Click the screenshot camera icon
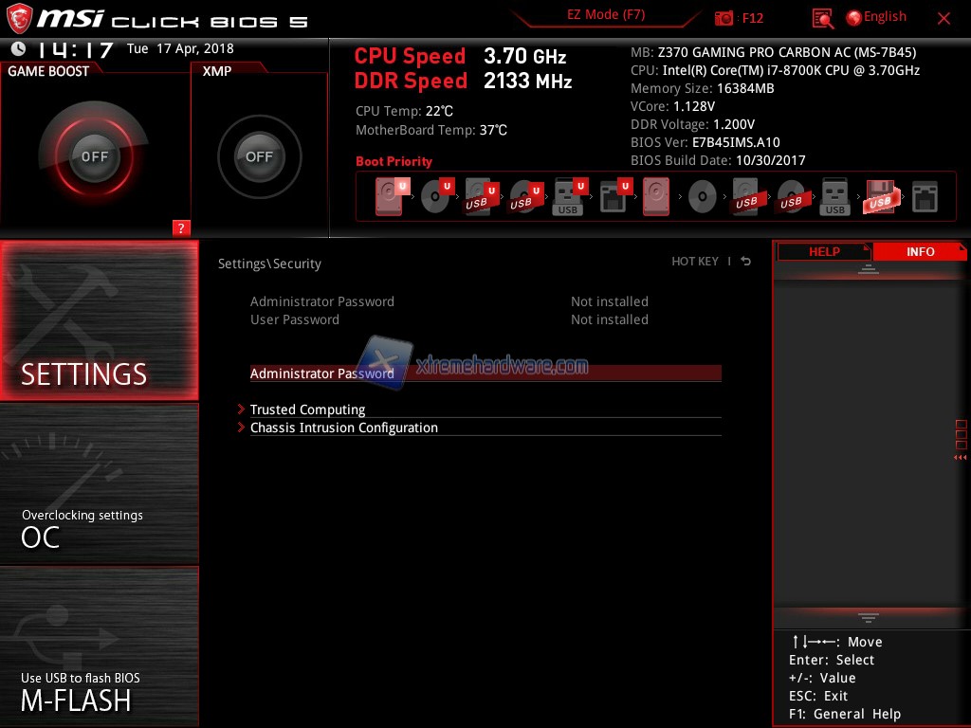Screen dimensions: 971x728 point(724,18)
